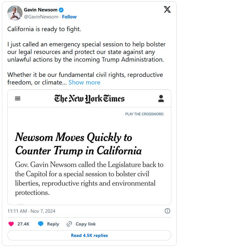Open the New York Times hamburger menu
This screenshot has height=249, width=239.
pos(18,98)
